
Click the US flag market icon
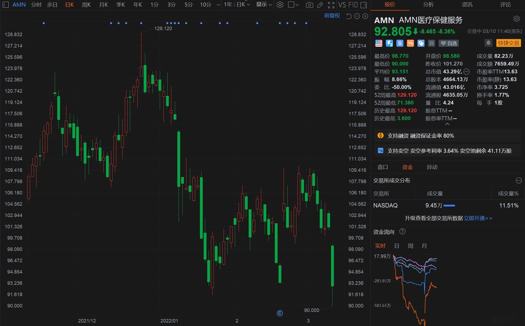tap(379, 43)
